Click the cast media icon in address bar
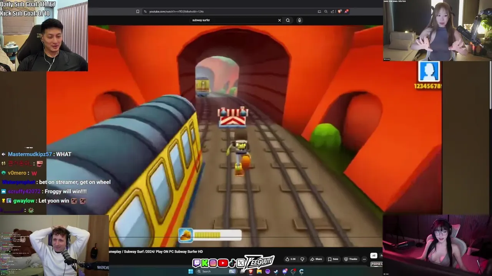Viewport: 492px width, 276px height. click(319, 11)
